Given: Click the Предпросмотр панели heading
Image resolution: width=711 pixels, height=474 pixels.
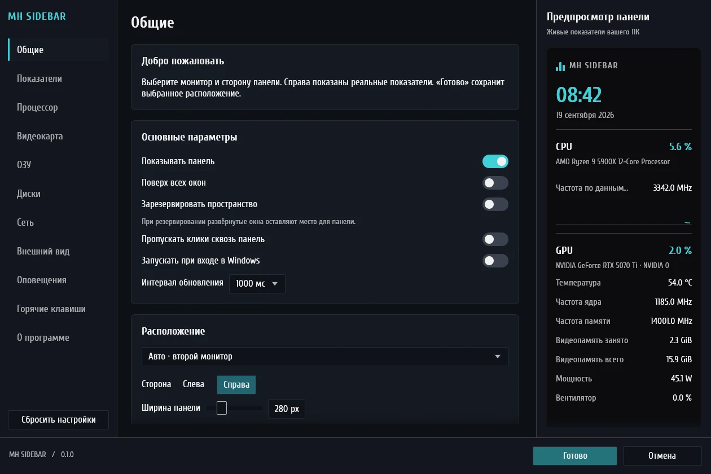Looking at the screenshot, I should [598, 17].
